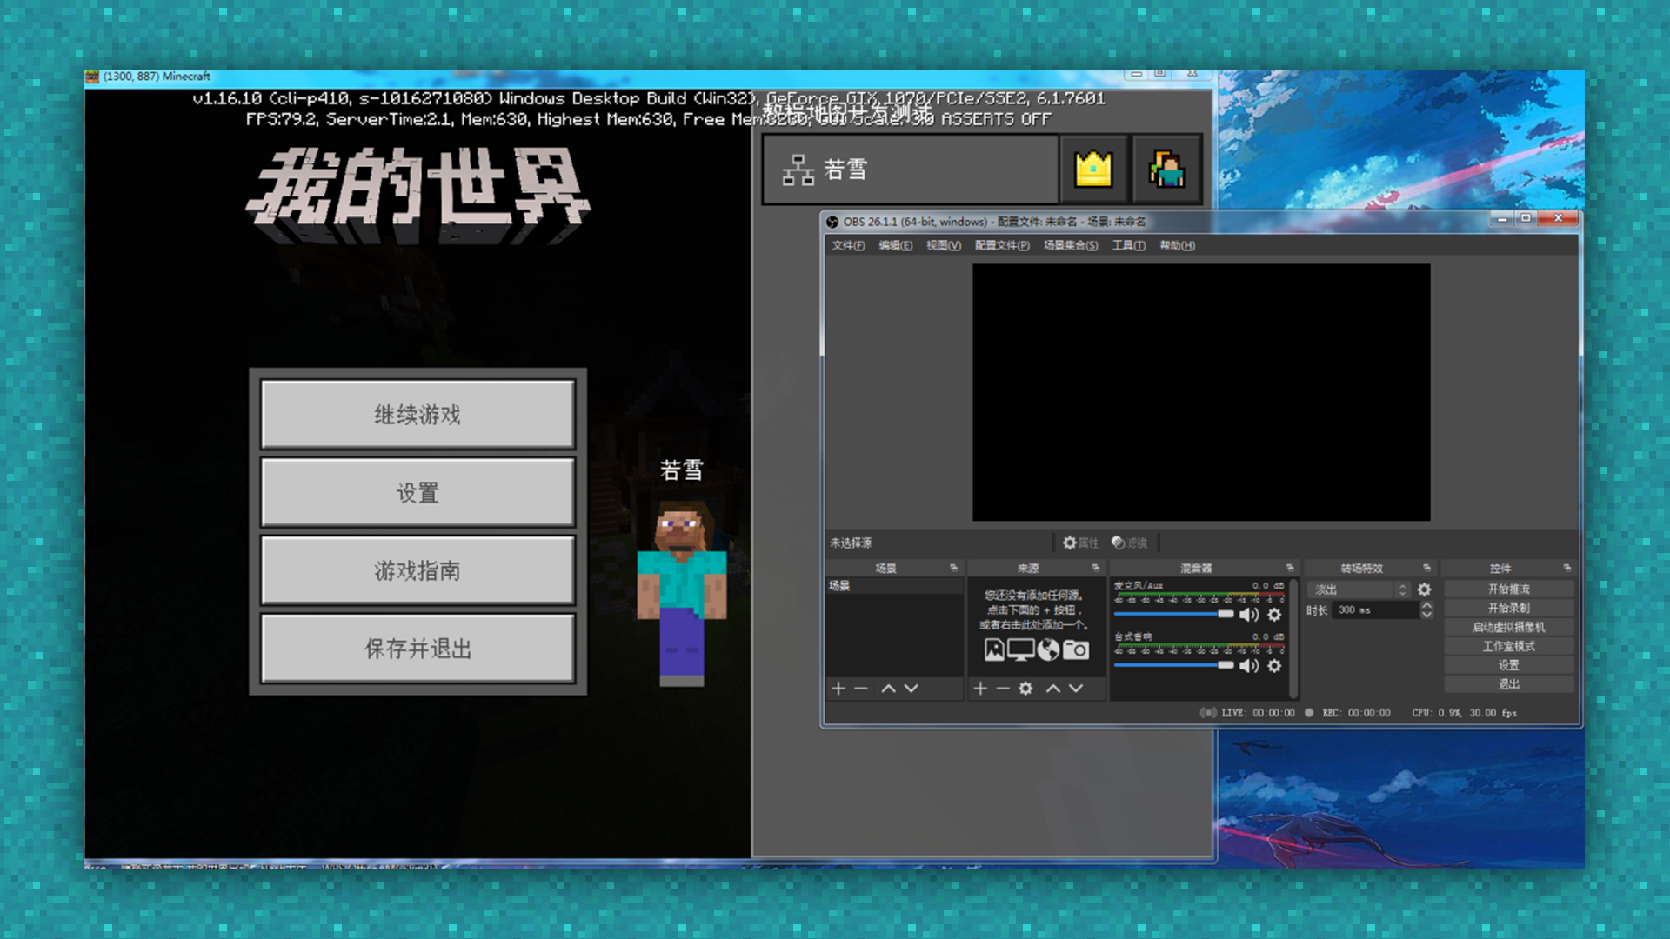This screenshot has width=1670, height=939.
Task: Click the black OBS preview canvas
Action: (1201, 392)
